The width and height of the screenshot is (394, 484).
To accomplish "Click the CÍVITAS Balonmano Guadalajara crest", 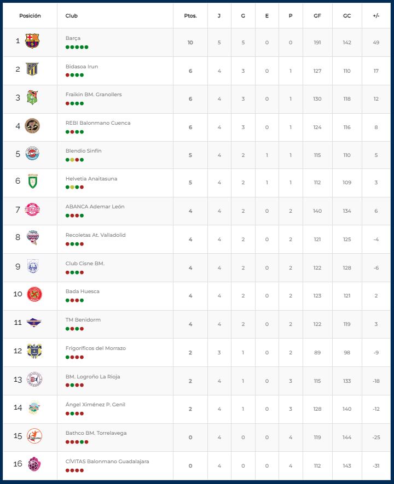I will (34, 464).
